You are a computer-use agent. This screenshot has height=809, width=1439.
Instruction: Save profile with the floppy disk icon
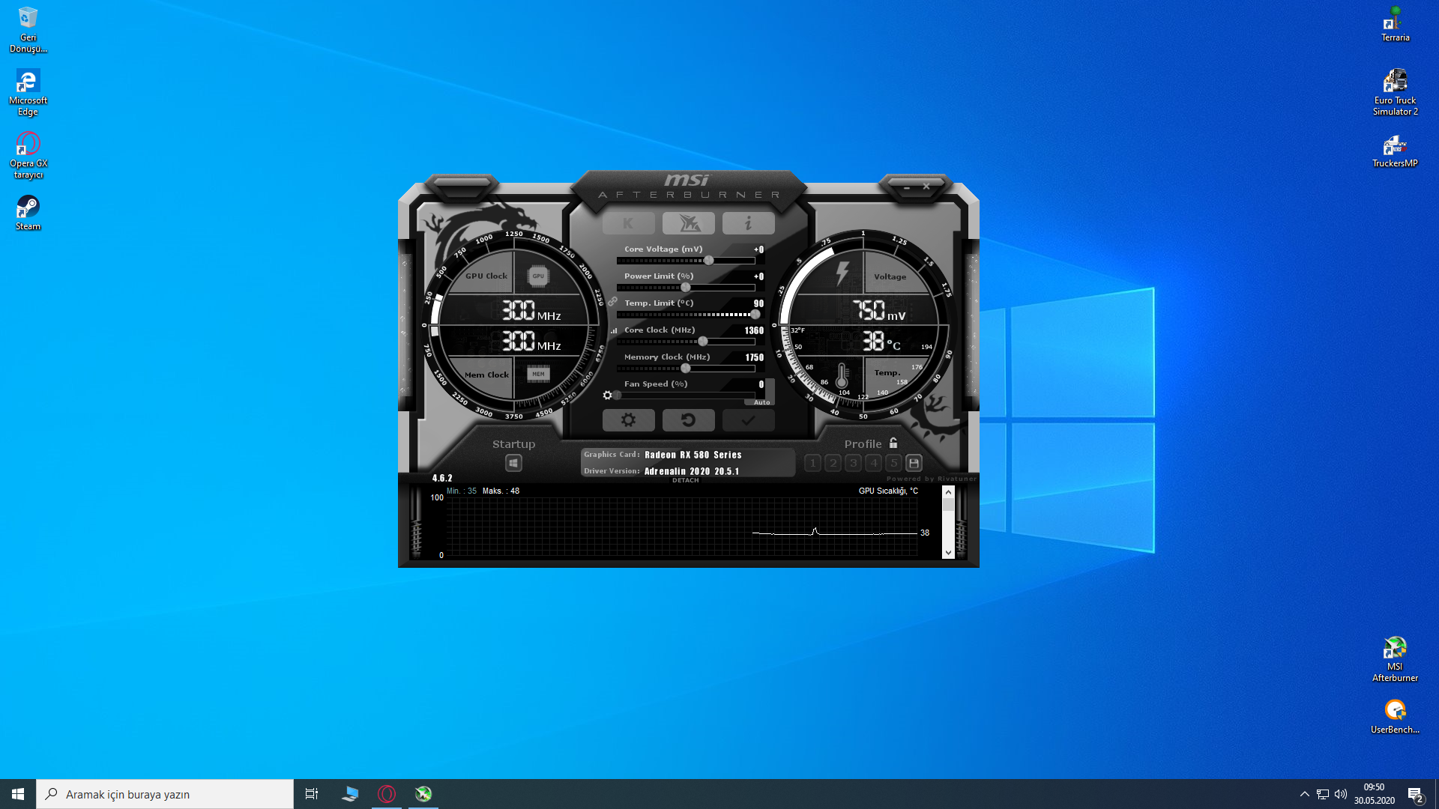tap(914, 463)
